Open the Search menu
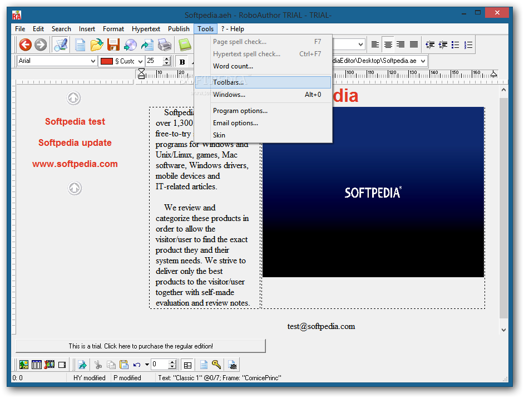Viewport: 524px width, 398px height. (x=61, y=29)
